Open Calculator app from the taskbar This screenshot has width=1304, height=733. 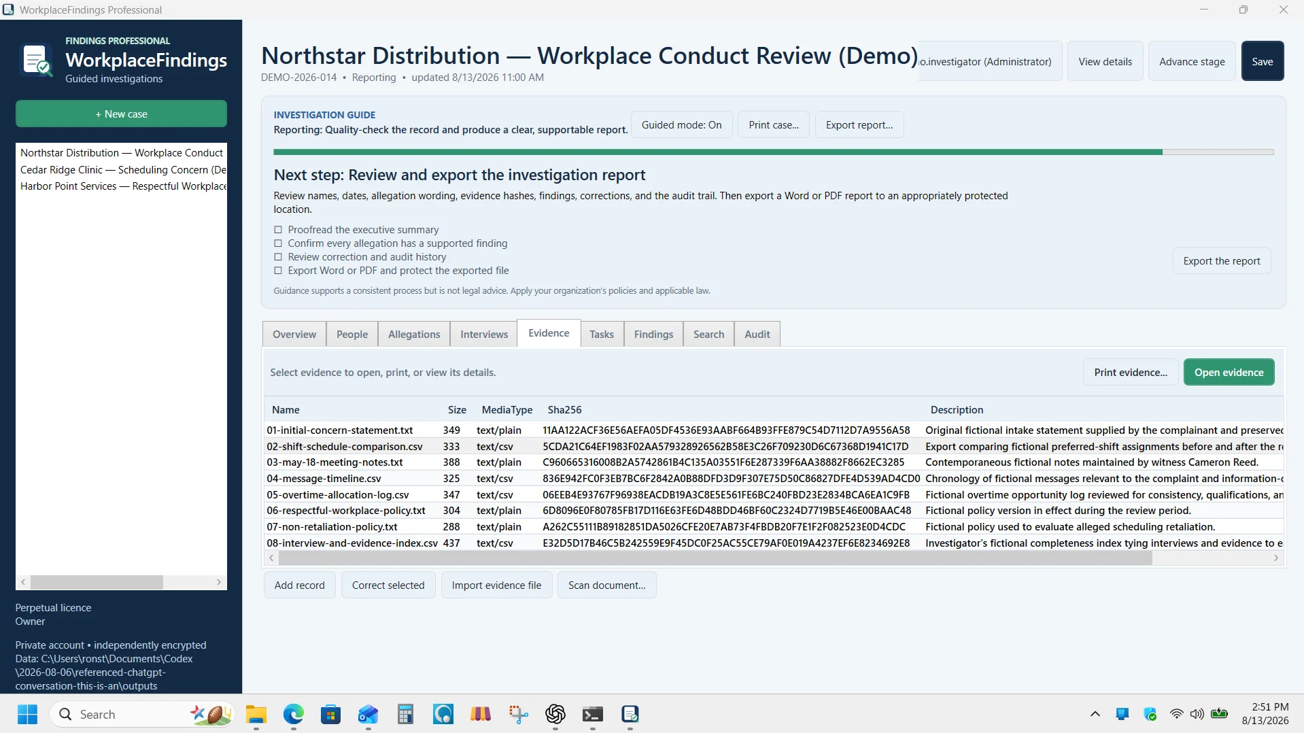406,714
